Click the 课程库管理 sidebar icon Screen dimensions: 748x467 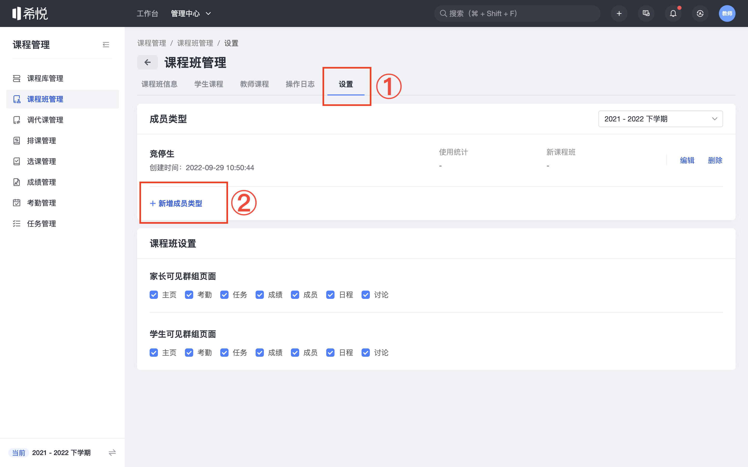(17, 78)
